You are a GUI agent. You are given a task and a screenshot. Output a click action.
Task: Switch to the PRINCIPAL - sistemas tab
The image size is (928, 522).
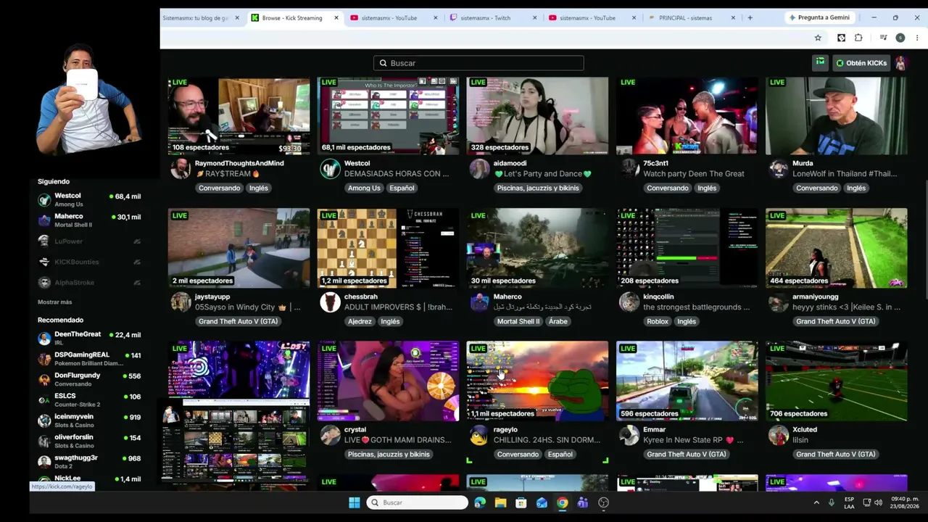692,17
